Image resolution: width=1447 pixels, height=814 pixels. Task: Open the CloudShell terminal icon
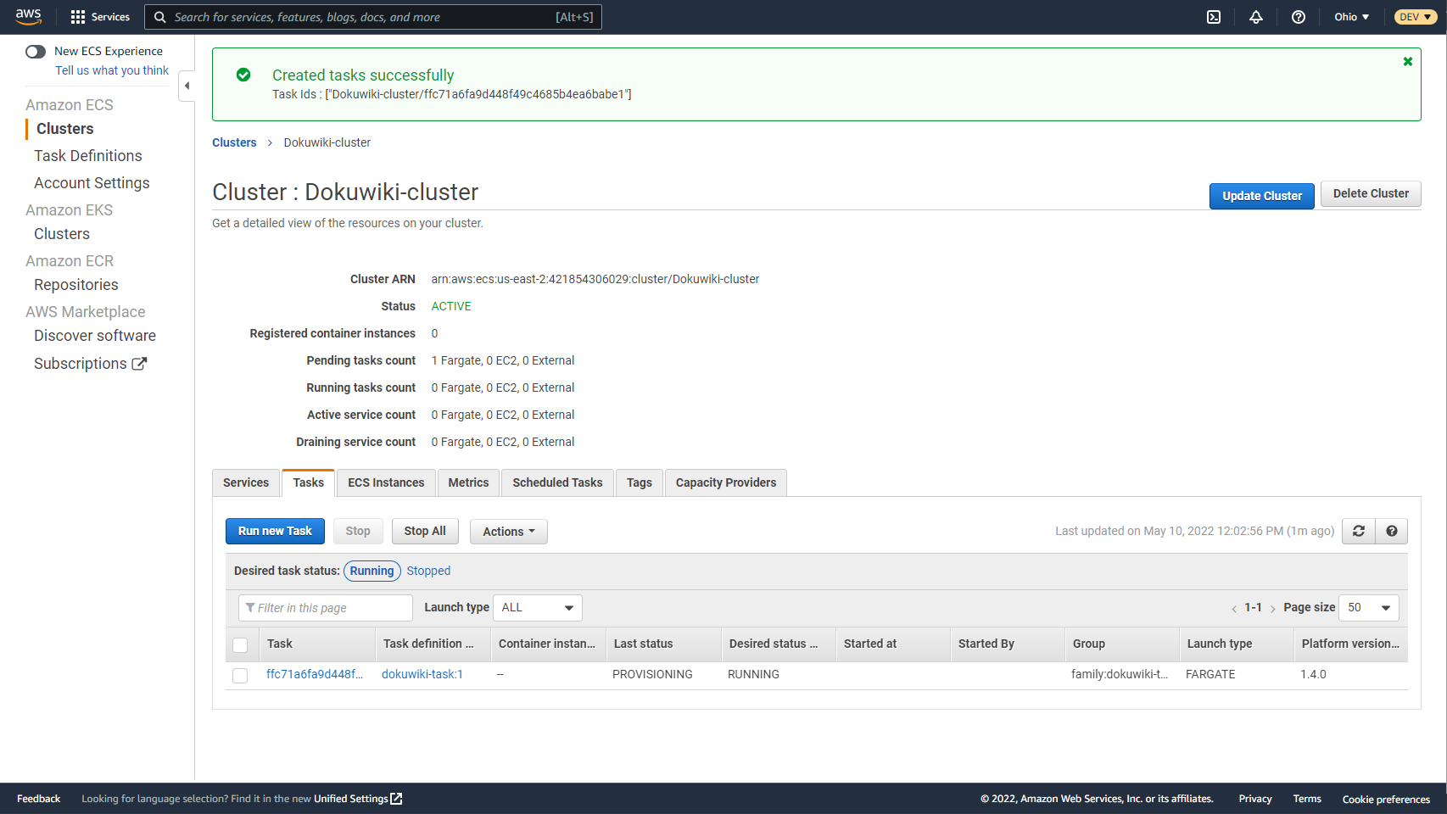pos(1214,17)
